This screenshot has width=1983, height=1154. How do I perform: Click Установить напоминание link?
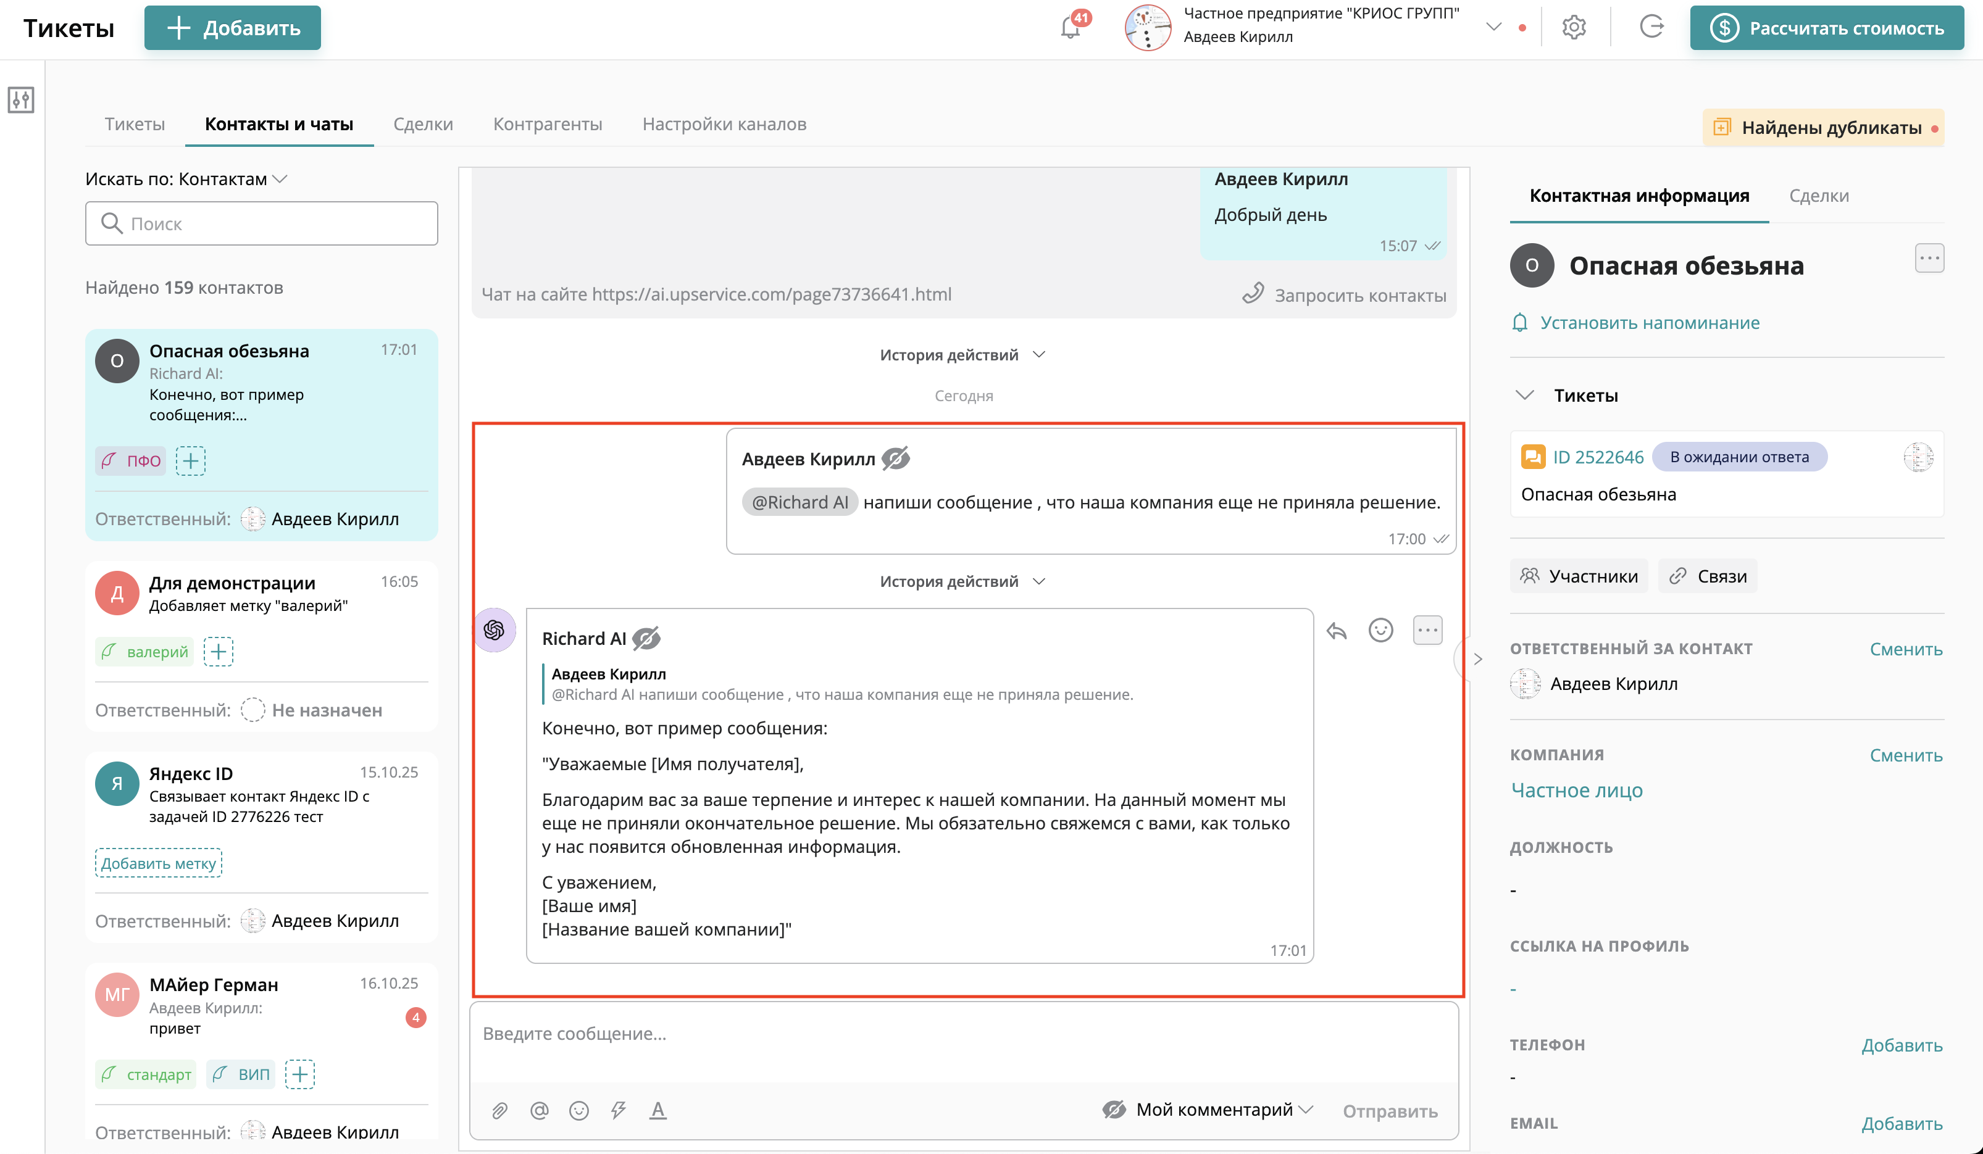pos(1650,323)
